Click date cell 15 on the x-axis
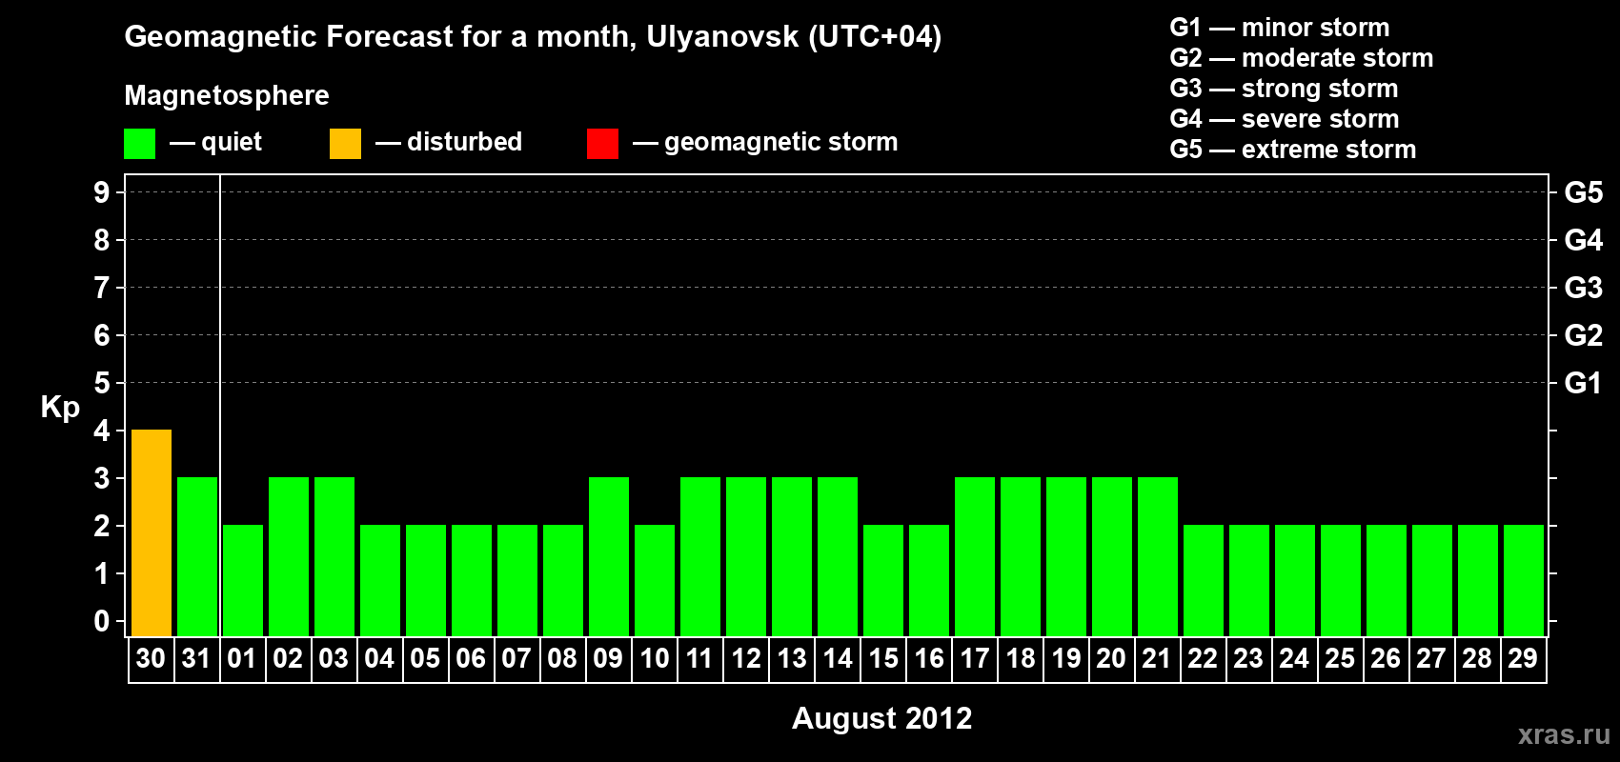 [883, 658]
